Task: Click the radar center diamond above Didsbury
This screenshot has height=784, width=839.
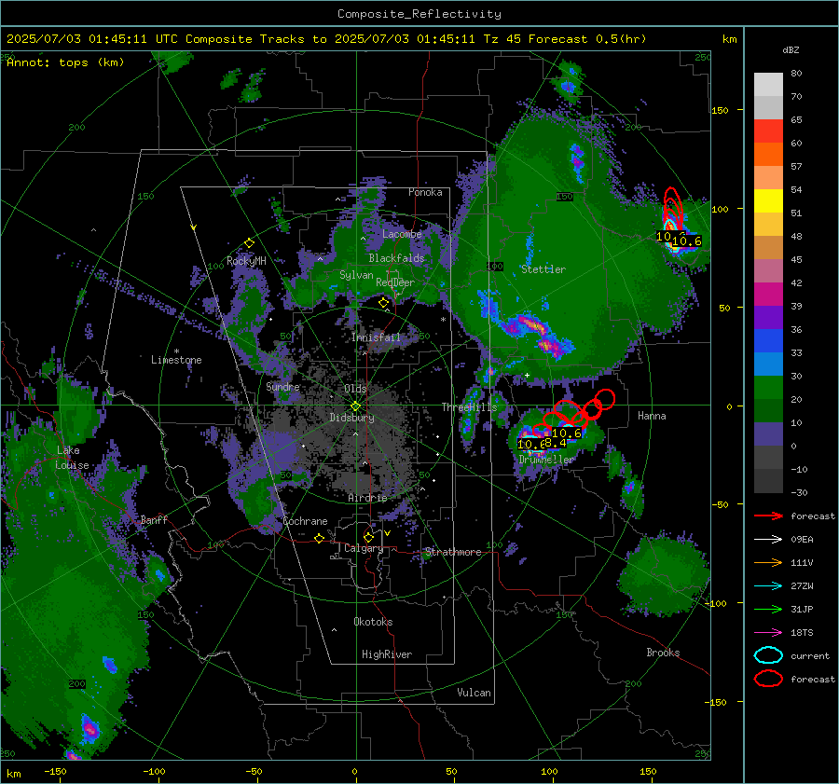Action: [x=355, y=406]
